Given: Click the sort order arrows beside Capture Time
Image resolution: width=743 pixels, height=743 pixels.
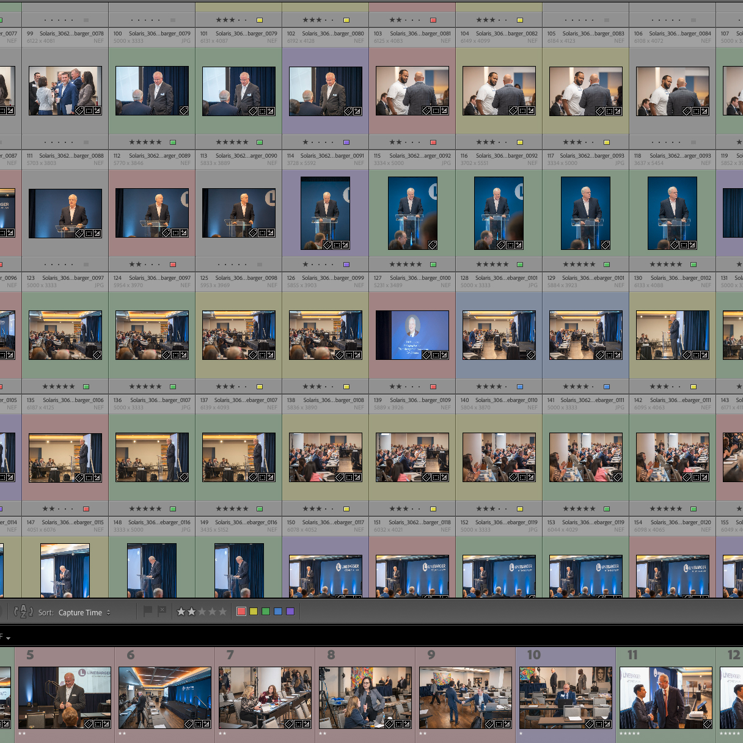Looking at the screenshot, I should [108, 612].
